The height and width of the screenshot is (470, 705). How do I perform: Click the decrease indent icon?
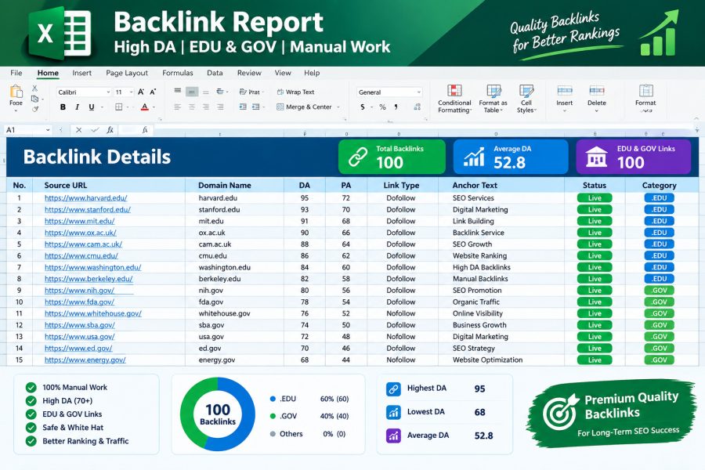243,107
